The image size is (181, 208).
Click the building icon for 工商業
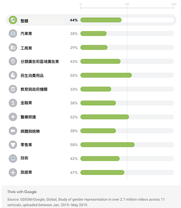click(13, 47)
